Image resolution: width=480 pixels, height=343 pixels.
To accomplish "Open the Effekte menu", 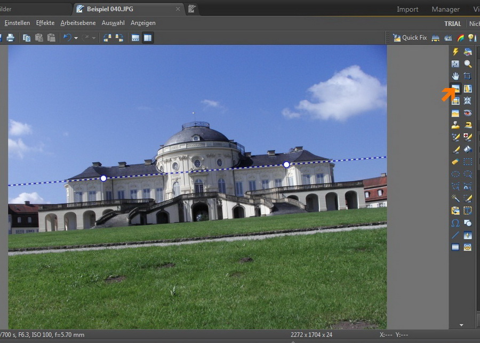I will pos(45,23).
